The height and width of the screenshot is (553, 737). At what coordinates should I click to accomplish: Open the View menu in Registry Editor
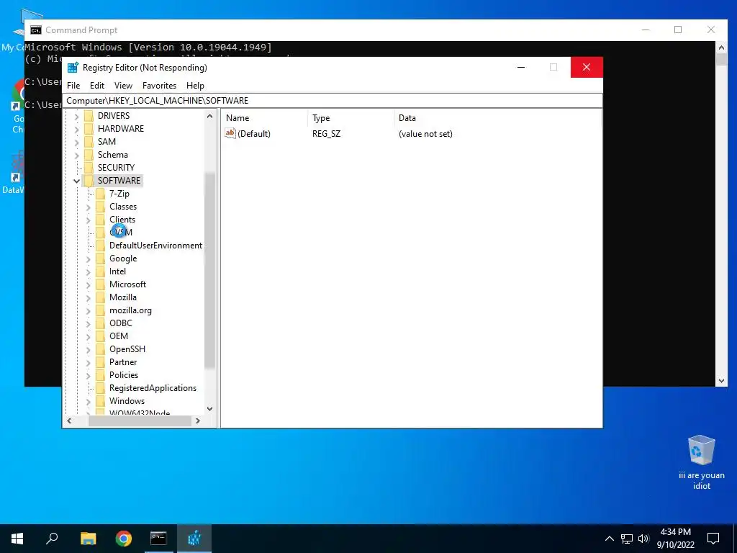123,86
